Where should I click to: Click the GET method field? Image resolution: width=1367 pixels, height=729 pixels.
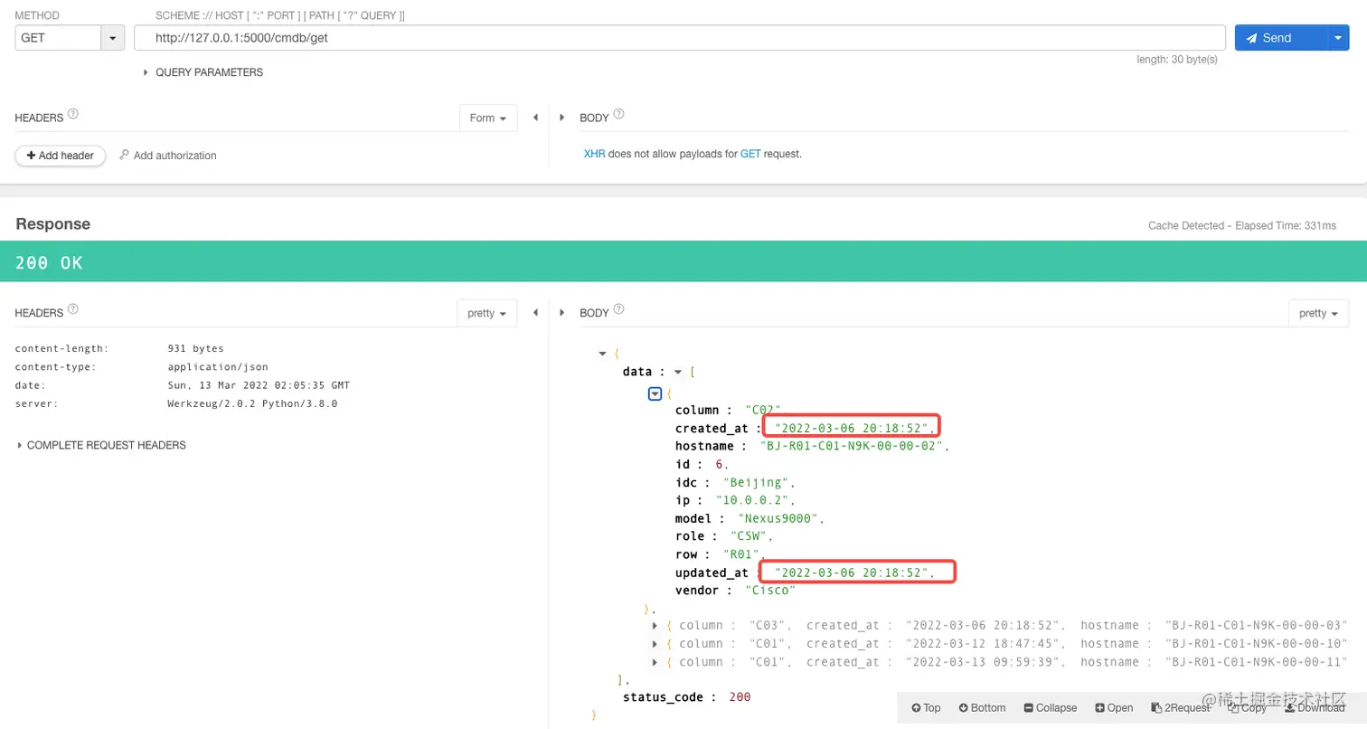(58, 38)
